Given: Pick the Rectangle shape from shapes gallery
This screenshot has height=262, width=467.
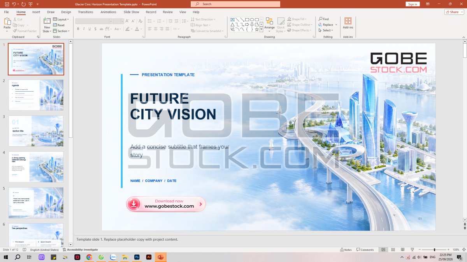Looking at the screenshot, I should (247, 19).
